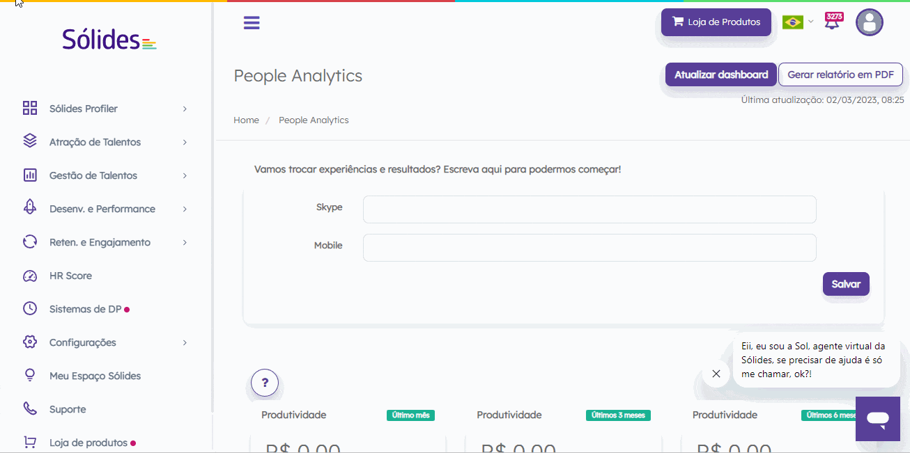Click the People Analytics page heading
Screen dimensions: 910x453
click(298, 75)
